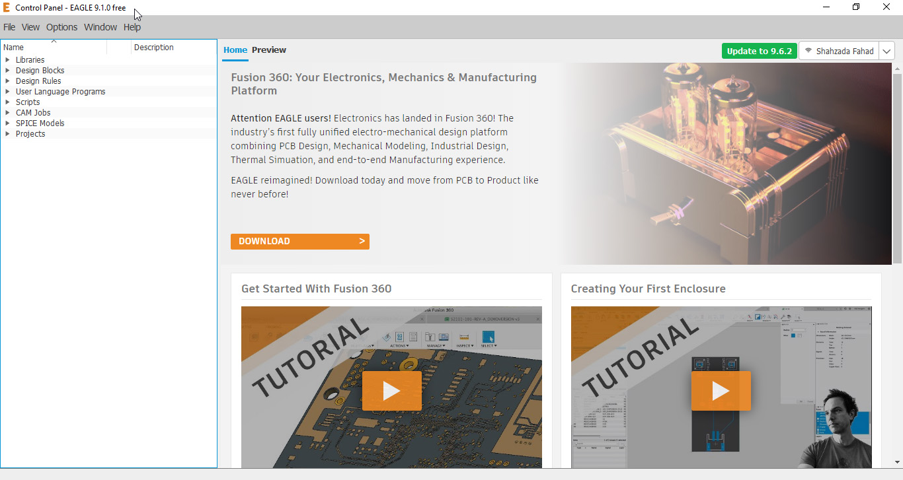This screenshot has width=903, height=480.
Task: Select the SPICE Models row label
Action: [40, 123]
